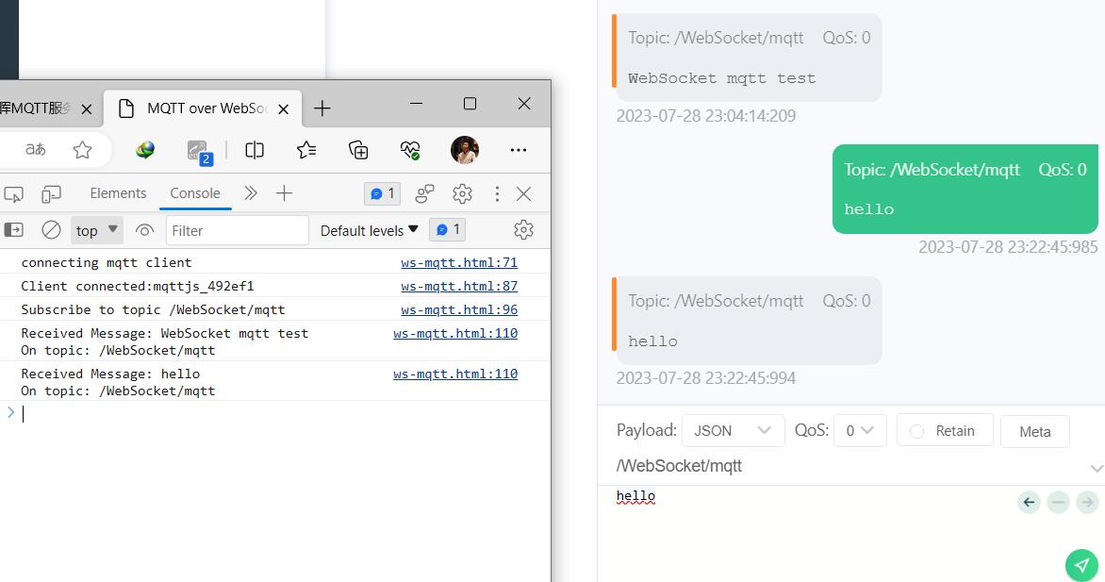Viewport: 1105px width, 582px height.
Task: Toggle the console sidebar panel
Action: pyautogui.click(x=14, y=230)
